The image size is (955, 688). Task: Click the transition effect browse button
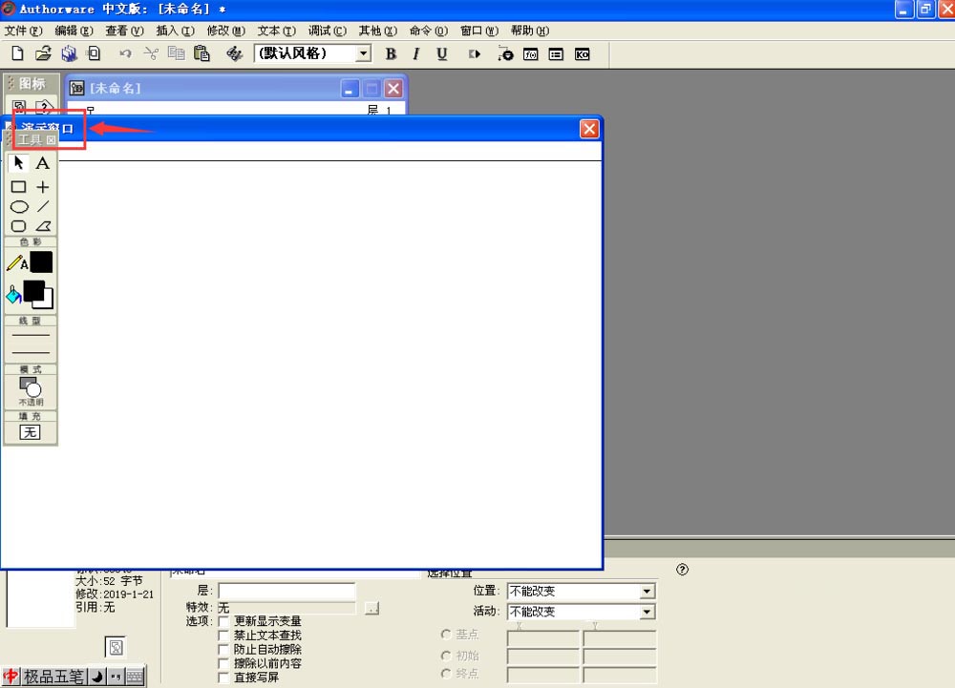(371, 608)
